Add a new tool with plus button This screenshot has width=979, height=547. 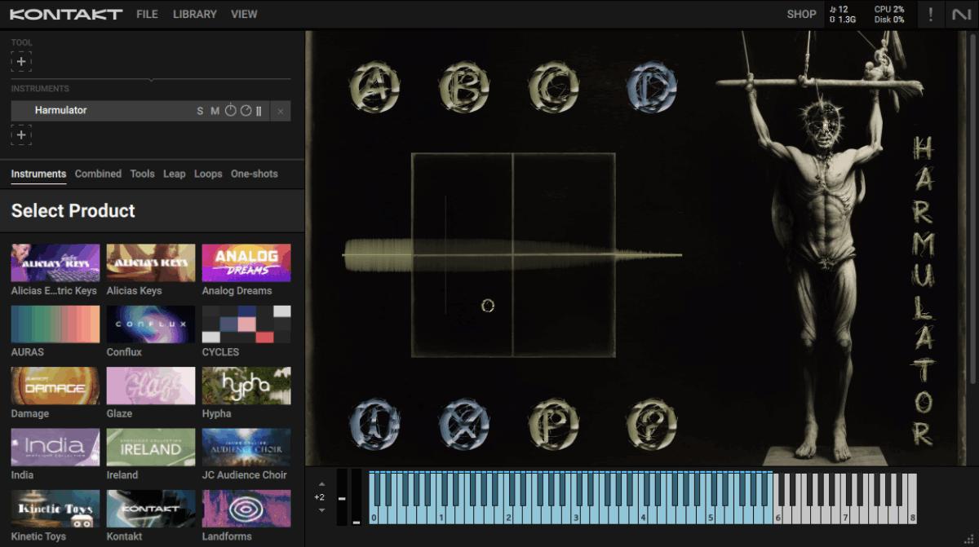tap(21, 61)
